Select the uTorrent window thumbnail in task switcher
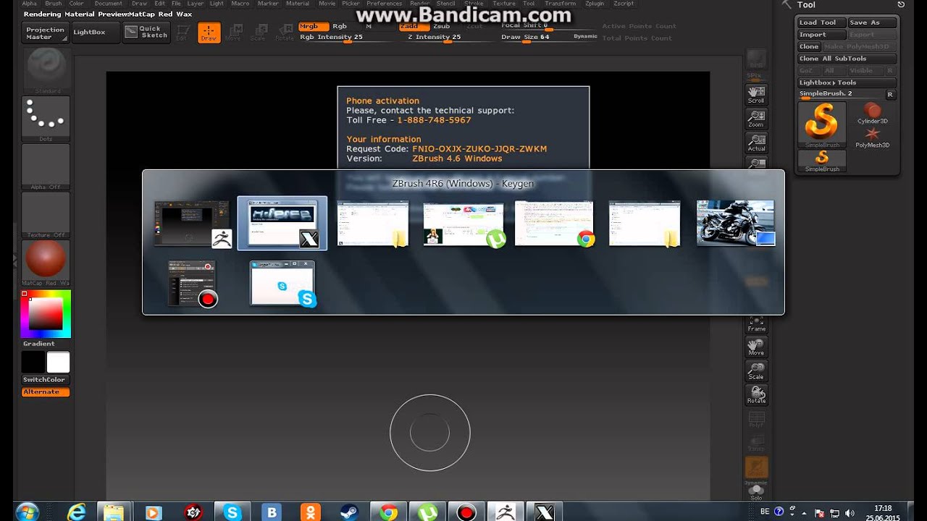 [x=463, y=224]
